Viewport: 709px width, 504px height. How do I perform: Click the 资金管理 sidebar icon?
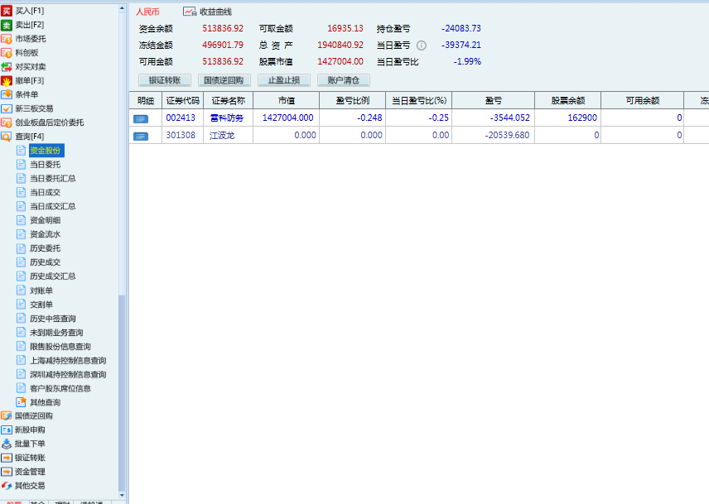tap(7, 472)
